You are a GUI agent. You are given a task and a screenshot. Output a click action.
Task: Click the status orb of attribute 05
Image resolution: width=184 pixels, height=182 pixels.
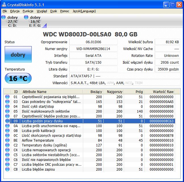point(7,111)
